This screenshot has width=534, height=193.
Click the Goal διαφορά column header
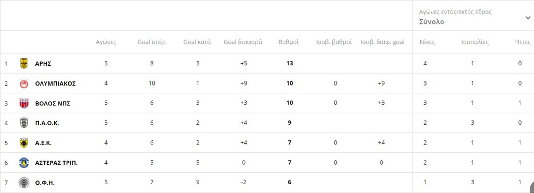(243, 42)
